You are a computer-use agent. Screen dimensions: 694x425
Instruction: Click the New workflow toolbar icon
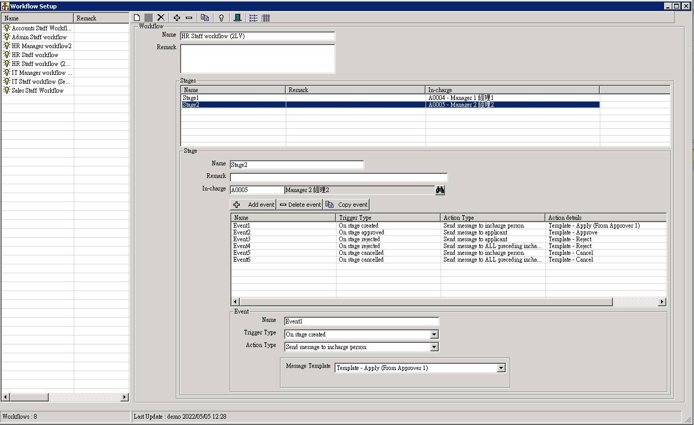137,18
